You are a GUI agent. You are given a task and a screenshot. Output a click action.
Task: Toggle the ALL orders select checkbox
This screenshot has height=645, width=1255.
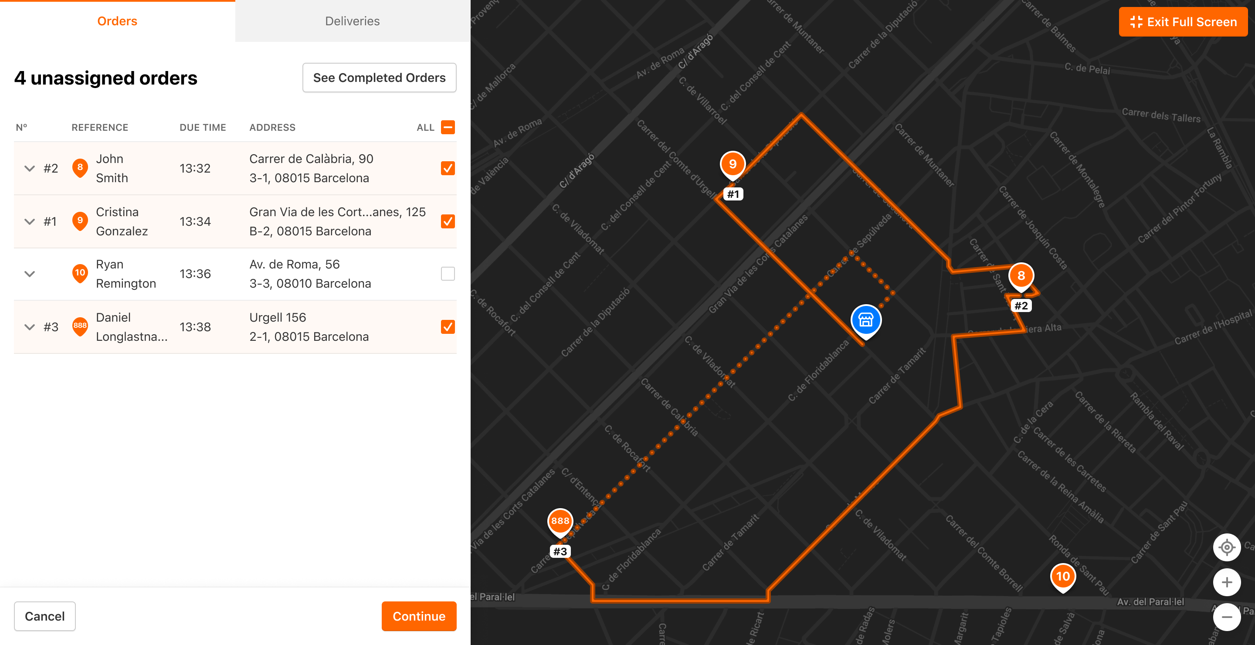pos(447,127)
